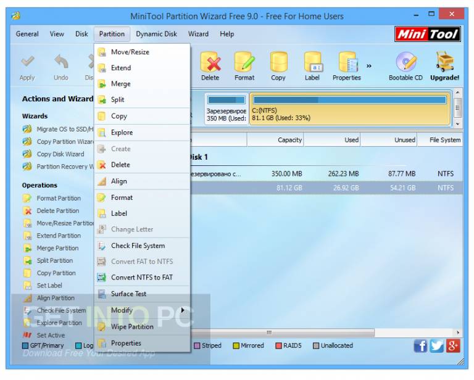Choose Set Label in Operations
This screenshot has height=380, width=474.
[43, 285]
